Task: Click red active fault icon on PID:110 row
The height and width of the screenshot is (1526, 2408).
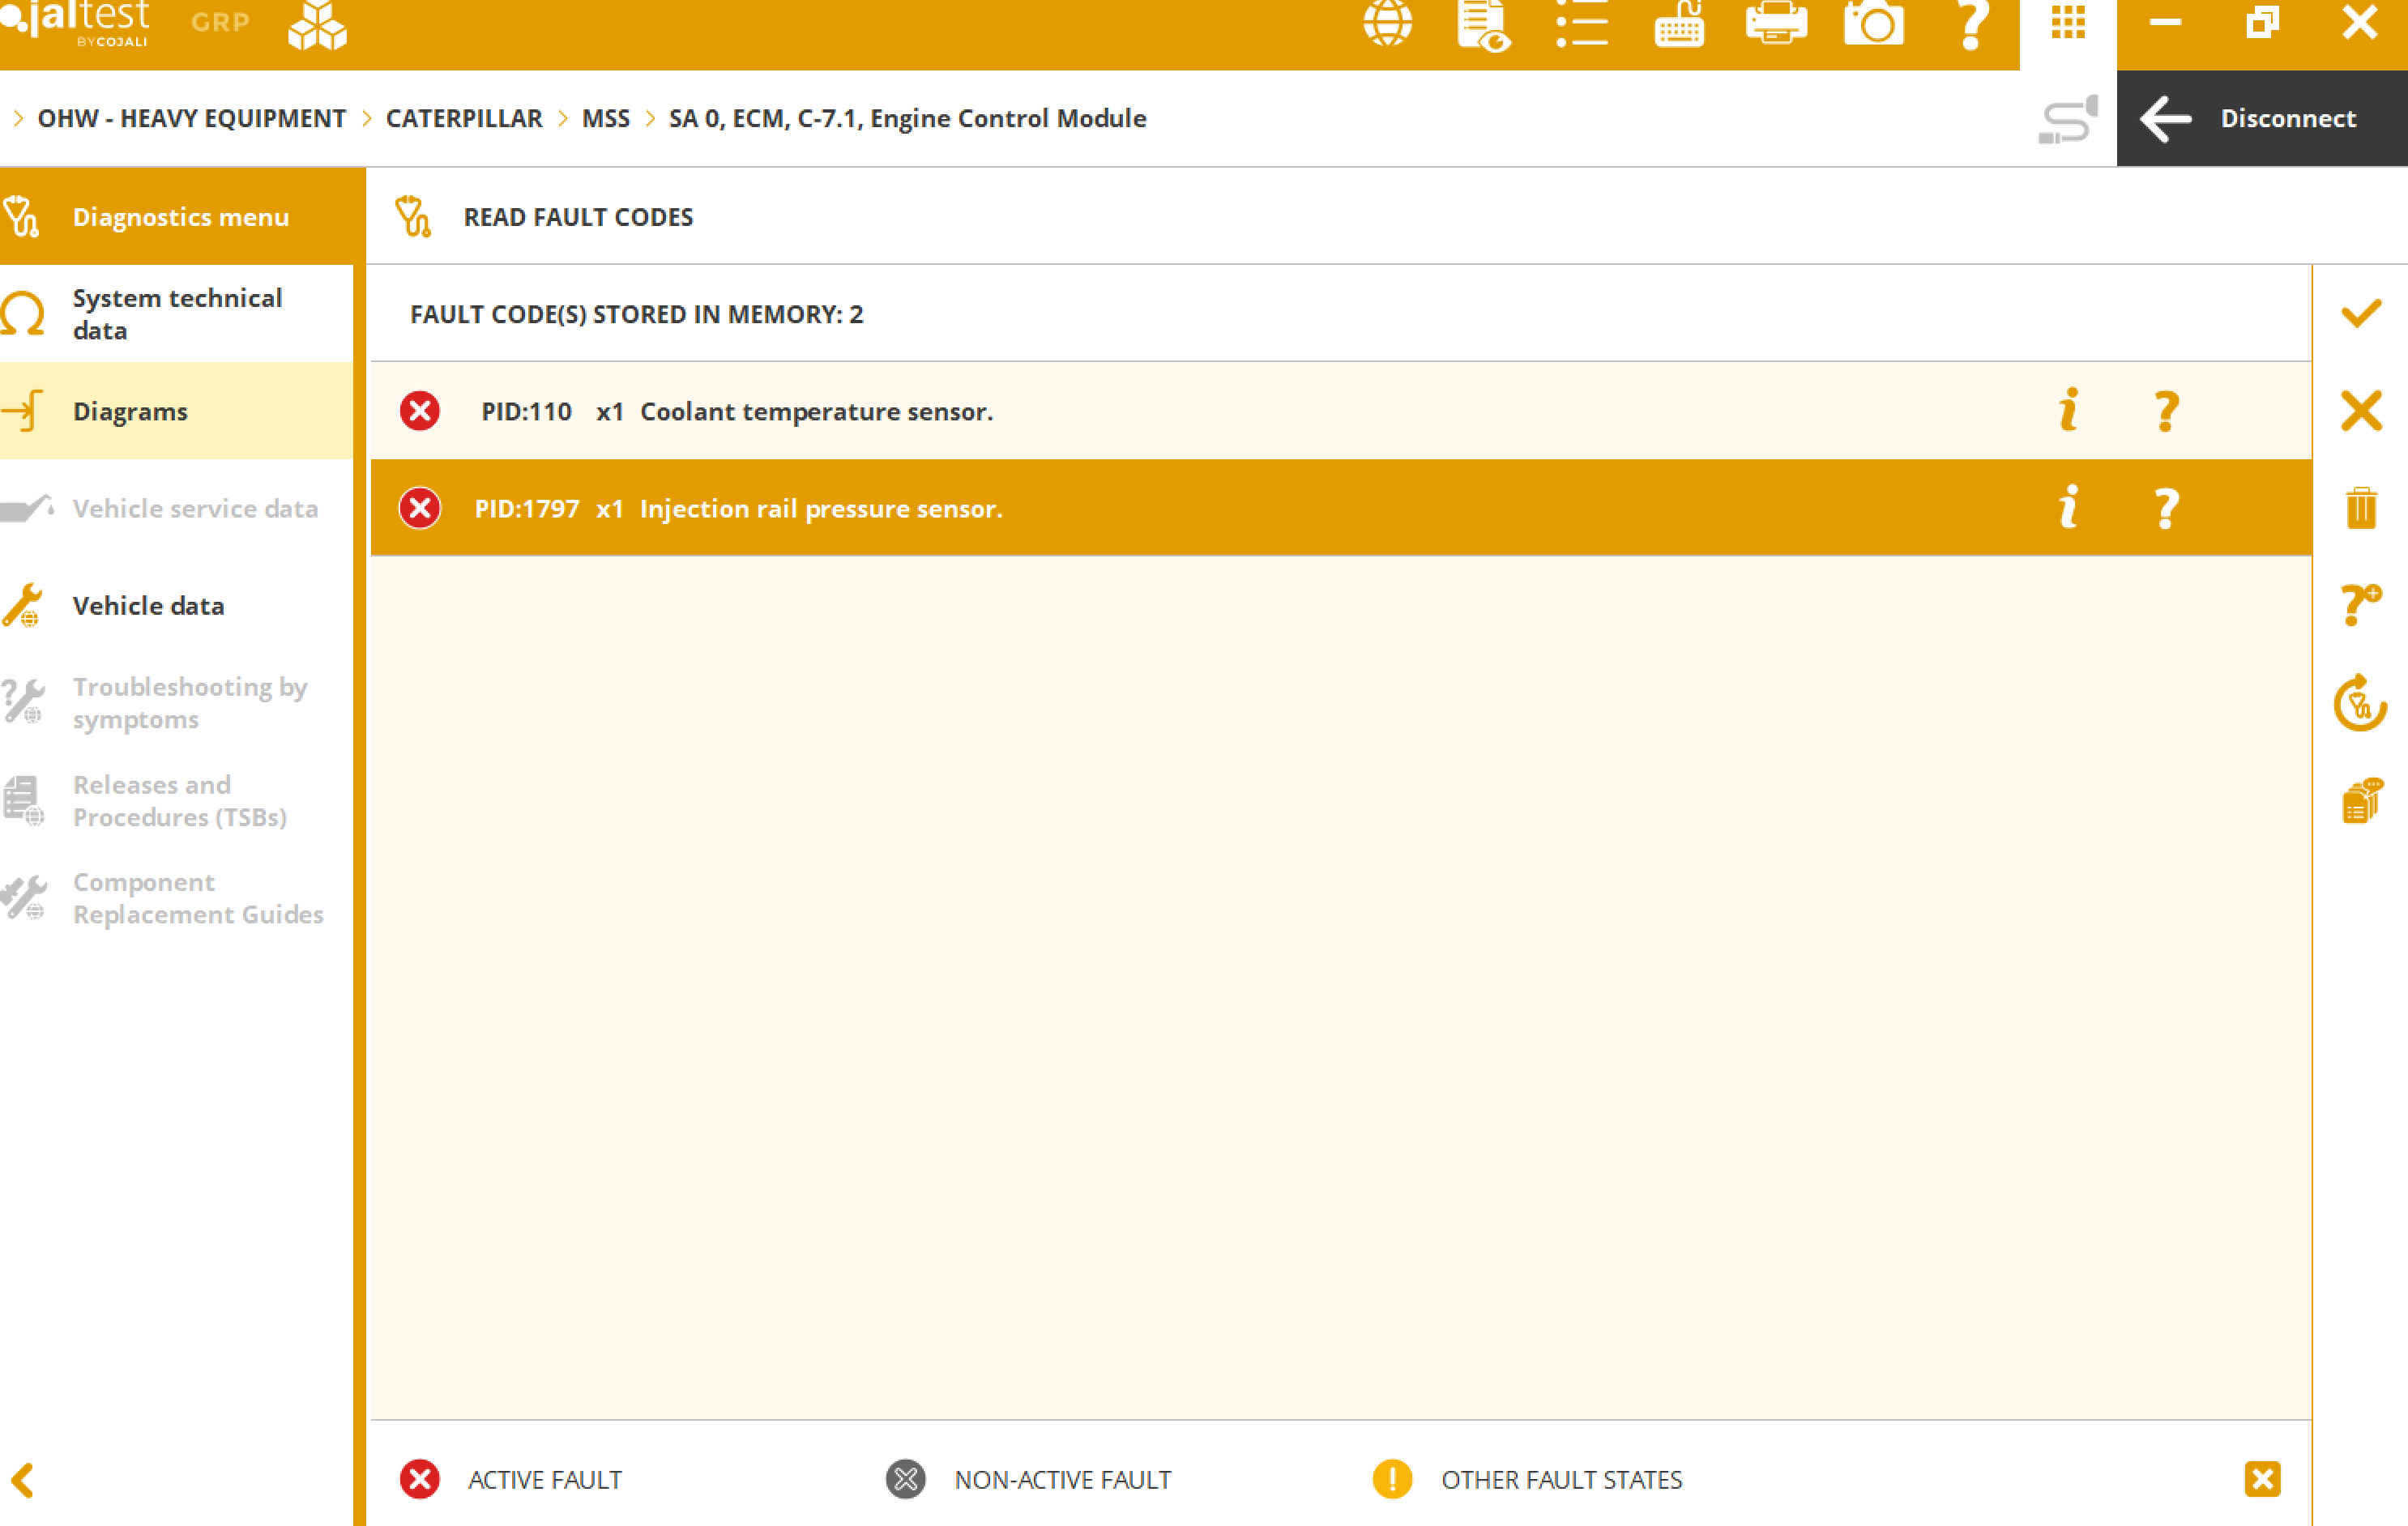Action: click(x=420, y=411)
